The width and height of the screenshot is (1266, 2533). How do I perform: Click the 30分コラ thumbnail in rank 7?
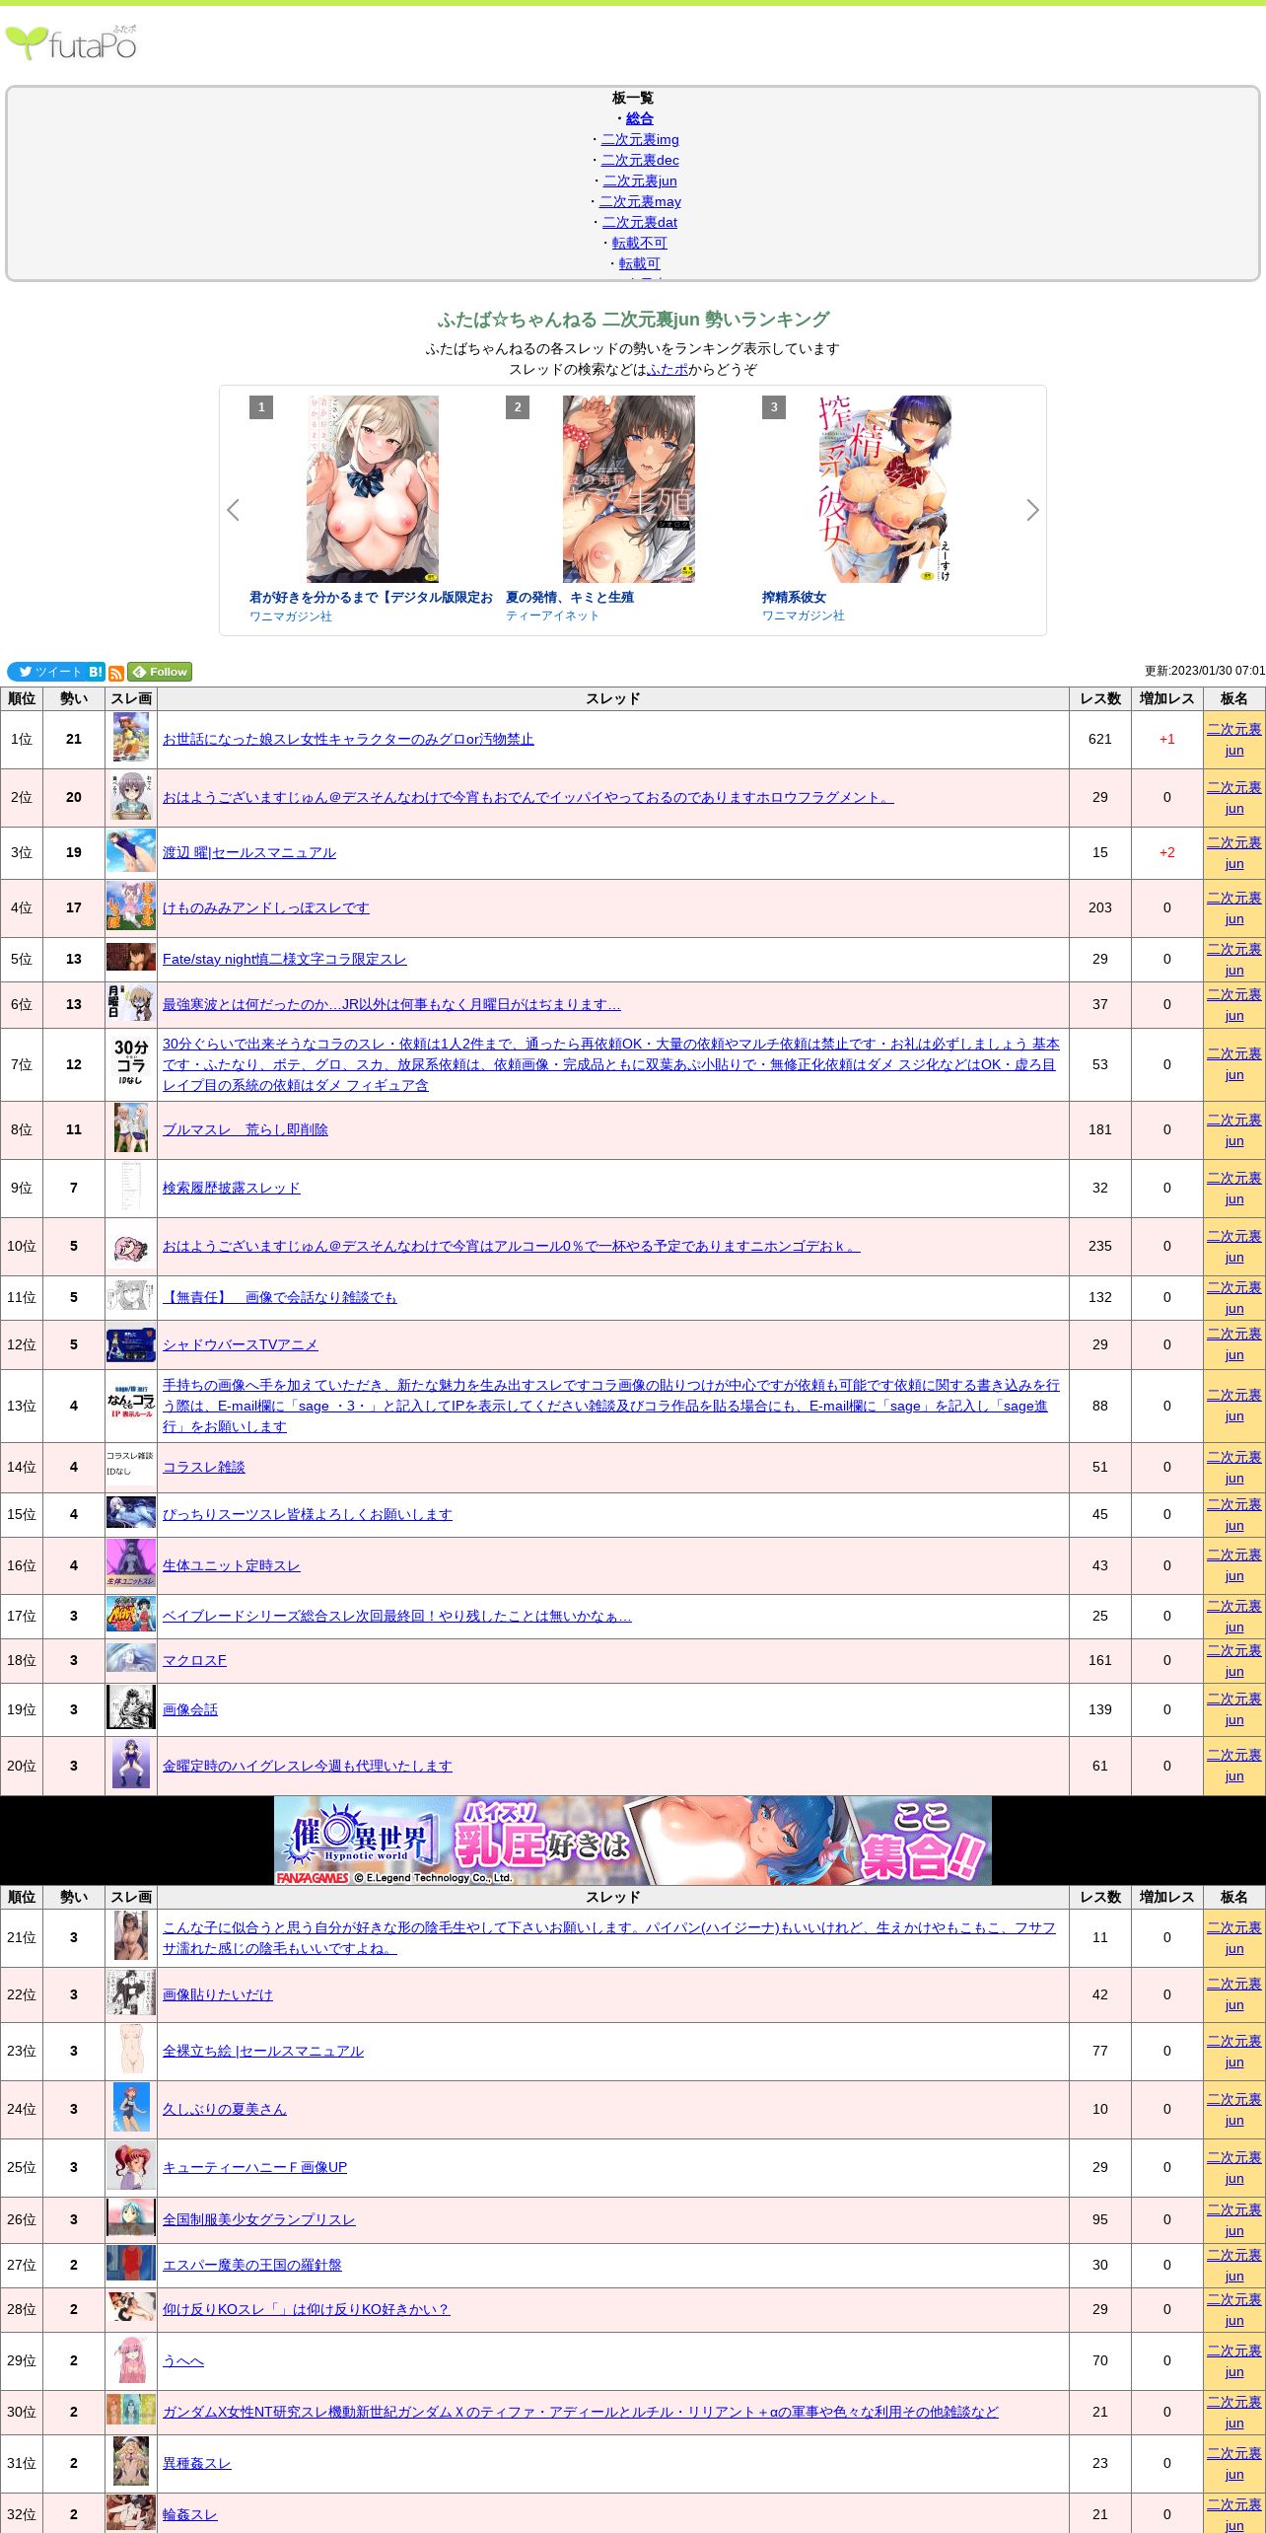tap(131, 1061)
